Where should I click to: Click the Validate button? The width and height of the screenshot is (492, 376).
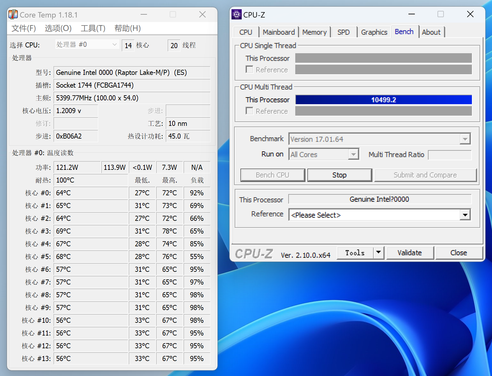(x=410, y=253)
